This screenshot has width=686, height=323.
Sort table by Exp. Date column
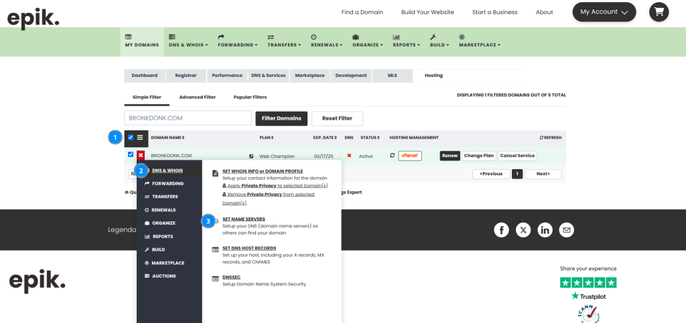[325, 138]
